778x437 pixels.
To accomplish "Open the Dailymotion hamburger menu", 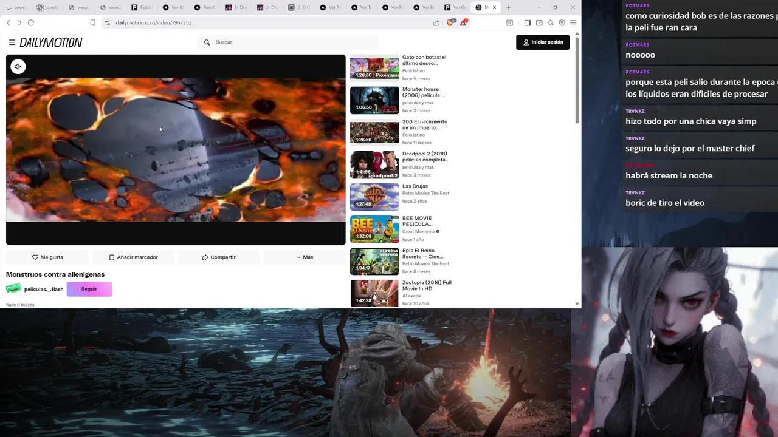I will click(12, 42).
